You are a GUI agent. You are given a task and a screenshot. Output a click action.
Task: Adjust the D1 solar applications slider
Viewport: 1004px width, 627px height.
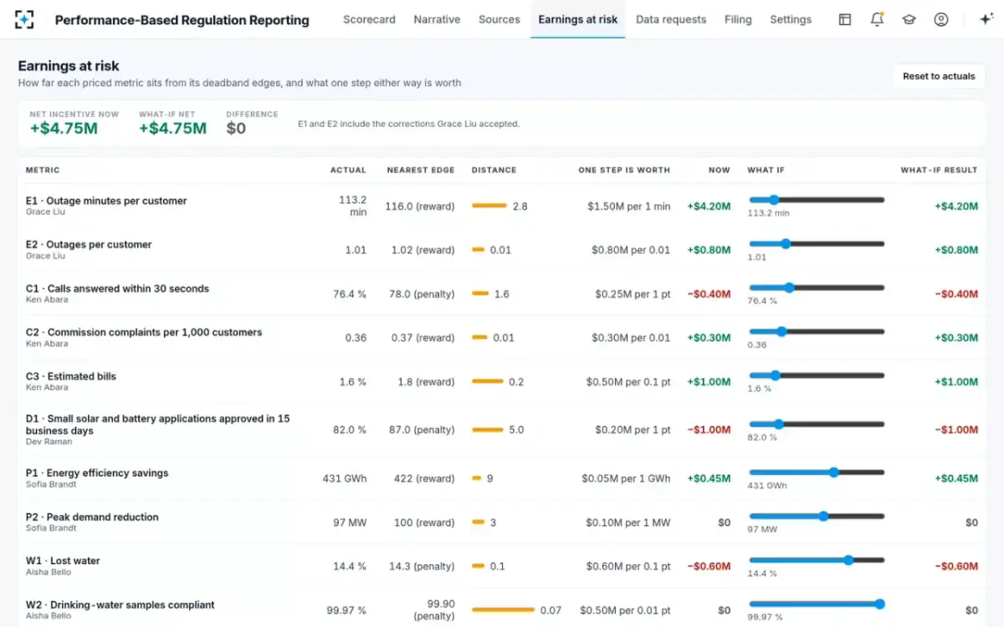tap(817, 424)
